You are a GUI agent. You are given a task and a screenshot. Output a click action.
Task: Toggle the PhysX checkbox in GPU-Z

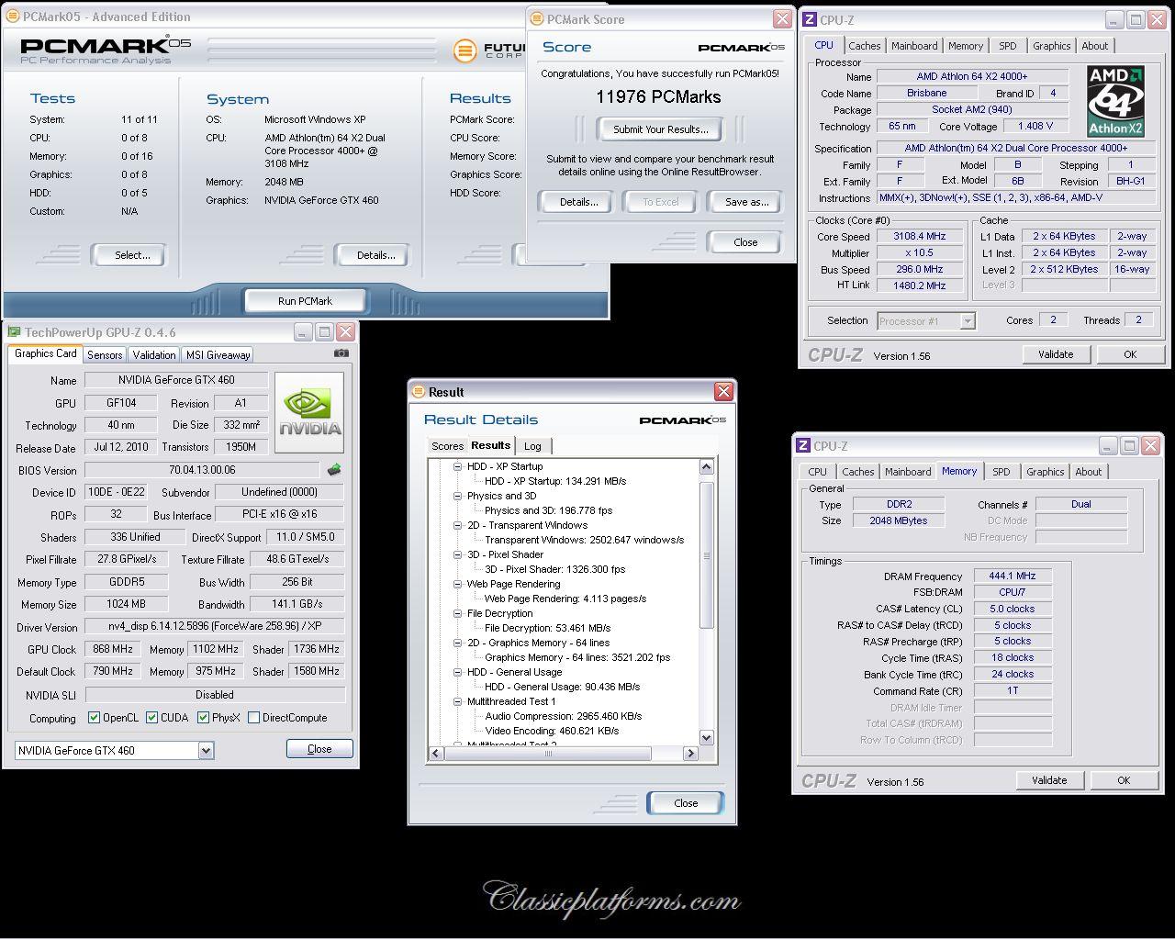pos(203,718)
